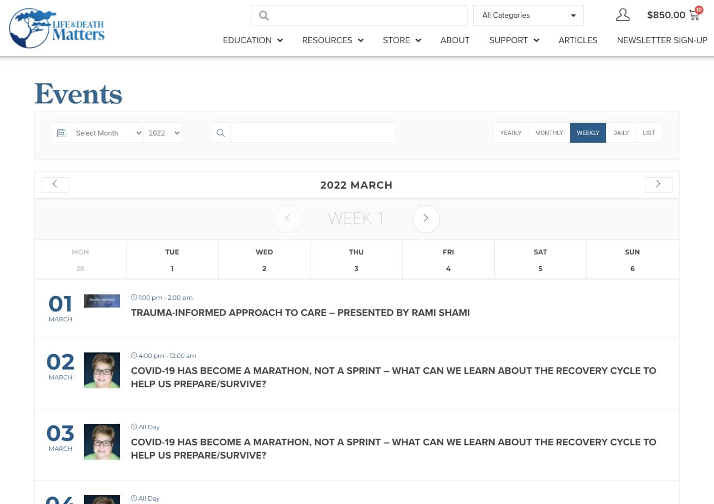The height and width of the screenshot is (504, 714).
Task: Open the All Categories dropdown
Action: tap(528, 15)
